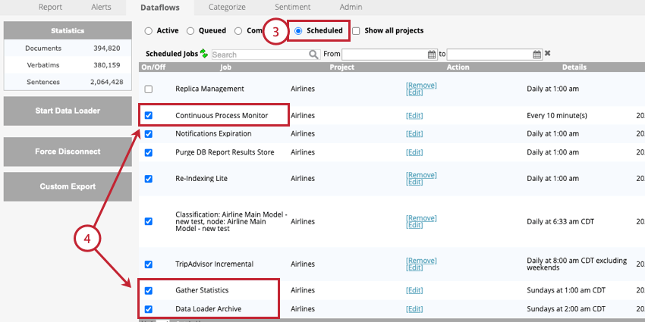Click the Force Disconnect button
Image resolution: width=645 pixels, height=322 pixels.
point(68,152)
